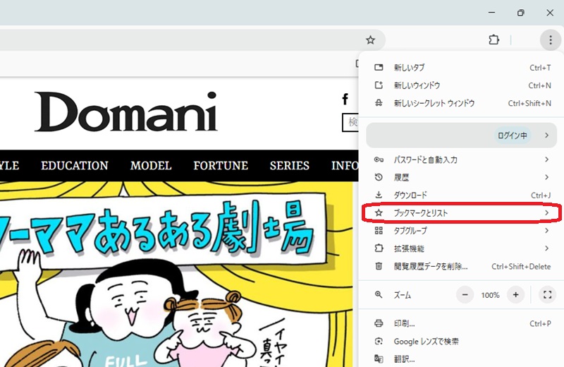Expand chevron beside ブックマークとリスト
The height and width of the screenshot is (367, 564).
[547, 213]
